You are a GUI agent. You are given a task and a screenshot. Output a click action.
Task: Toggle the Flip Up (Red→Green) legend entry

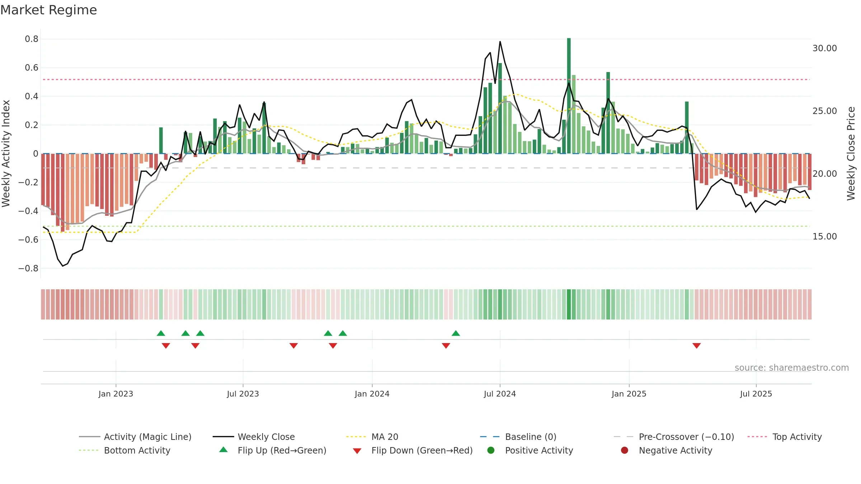pyautogui.click(x=273, y=450)
